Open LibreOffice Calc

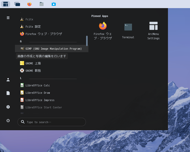tap(51, 85)
